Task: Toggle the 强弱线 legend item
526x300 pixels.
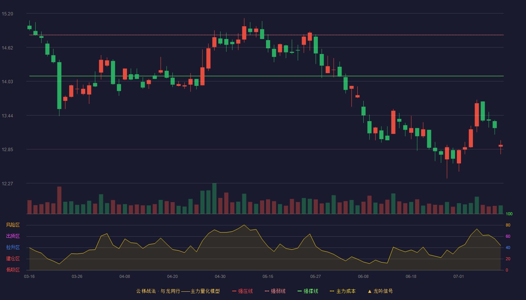Action: pos(275,291)
